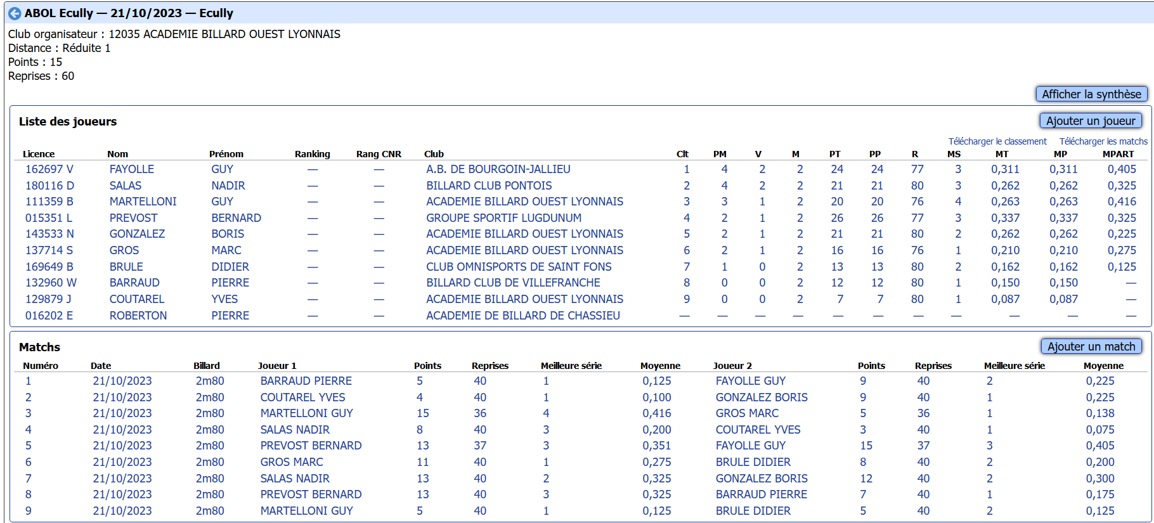Image resolution: width=1154 pixels, height=523 pixels.
Task: Click first name BORIS in players list
Action: (228, 234)
